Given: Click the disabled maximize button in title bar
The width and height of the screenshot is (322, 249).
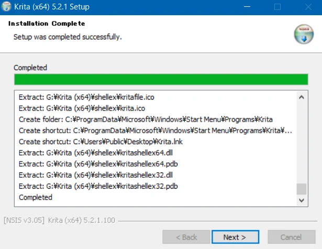Looking at the screenshot, I should (x=277, y=7).
